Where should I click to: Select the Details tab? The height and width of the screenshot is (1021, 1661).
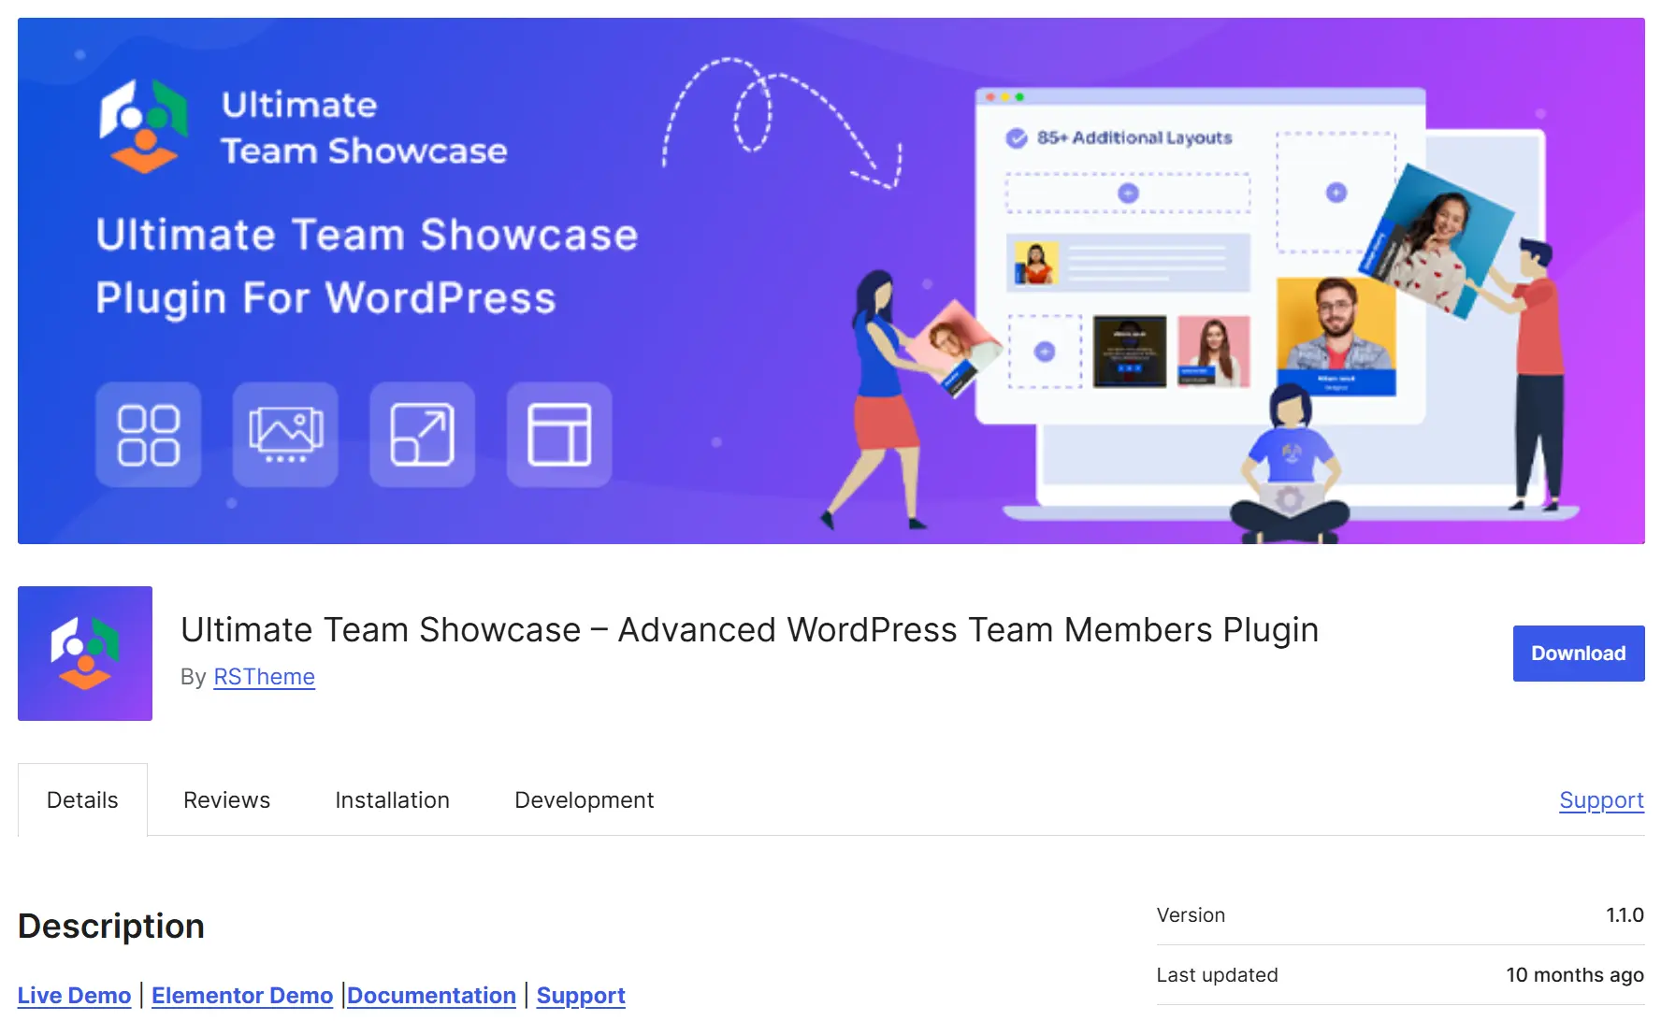(x=82, y=800)
